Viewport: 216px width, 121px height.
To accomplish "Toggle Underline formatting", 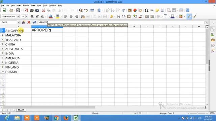I will pos(43,16).
